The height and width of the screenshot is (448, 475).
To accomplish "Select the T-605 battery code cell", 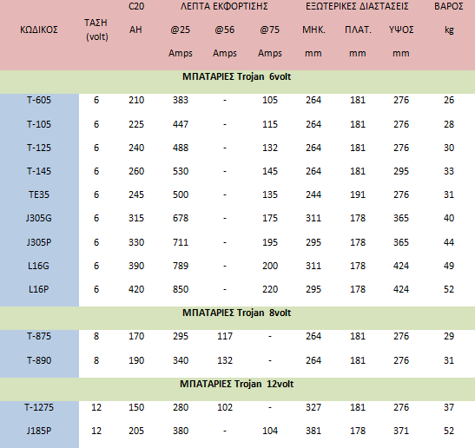I will point(39,100).
